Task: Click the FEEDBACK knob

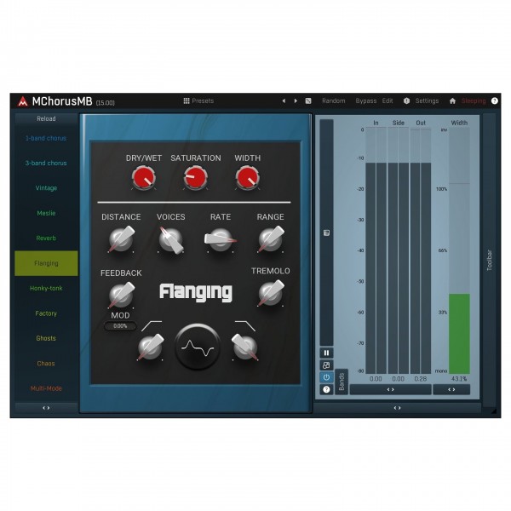Action: pos(121,296)
